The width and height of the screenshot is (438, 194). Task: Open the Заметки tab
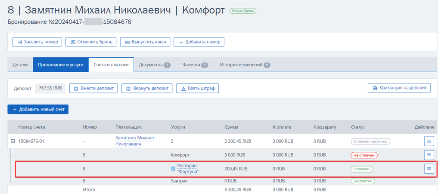pyautogui.click(x=195, y=65)
